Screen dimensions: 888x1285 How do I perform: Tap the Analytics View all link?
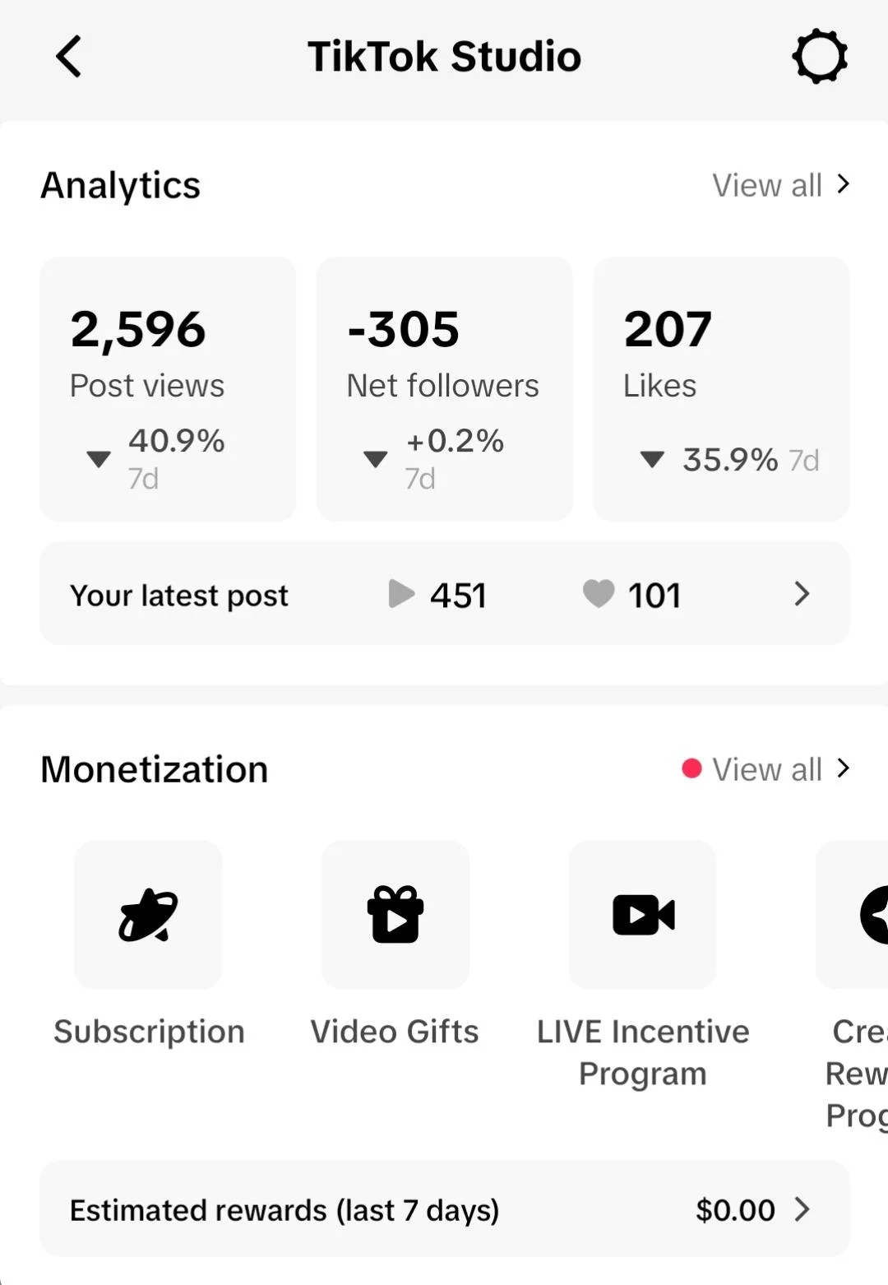click(x=767, y=186)
